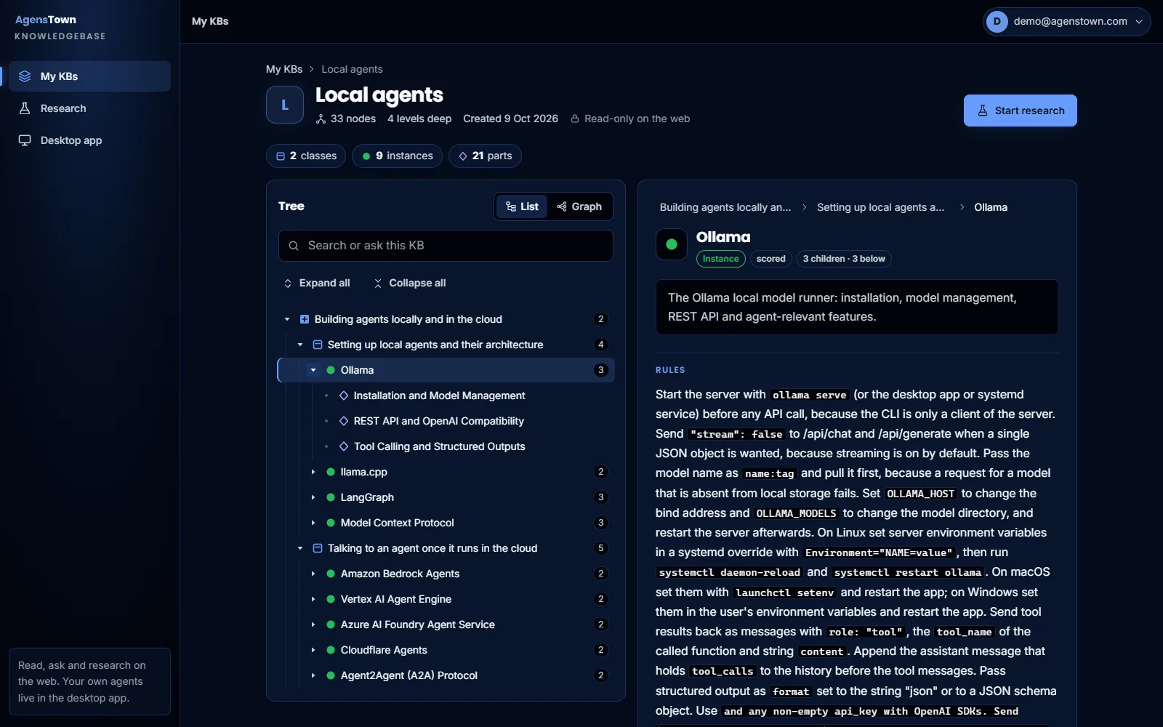Select Building agents locally and in the cloud
1163x727 pixels.
[446, 319]
